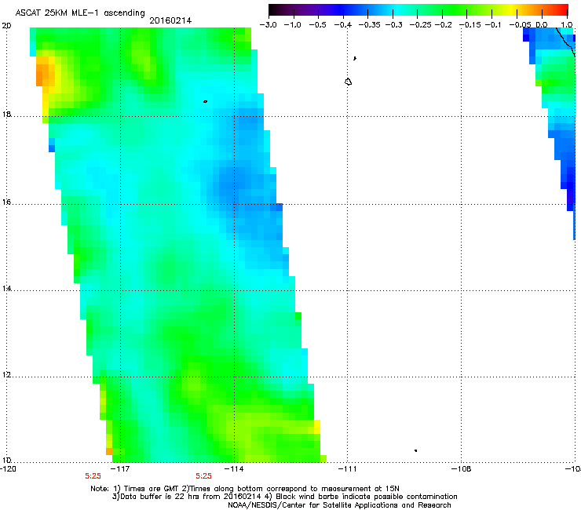Click the latitude axis label '18'
The image size is (581, 510).
[6, 114]
